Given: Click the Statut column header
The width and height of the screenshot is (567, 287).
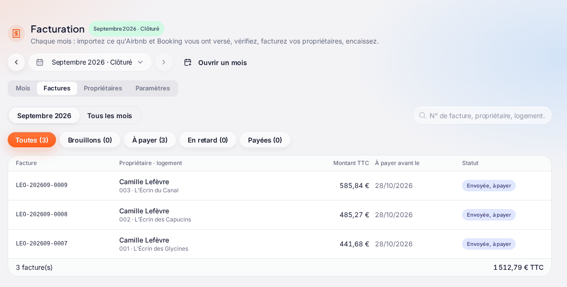Looking at the screenshot, I should 470,163.
